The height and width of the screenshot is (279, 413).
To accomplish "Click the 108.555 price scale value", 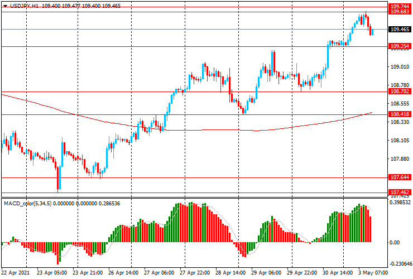I will coord(400,104).
